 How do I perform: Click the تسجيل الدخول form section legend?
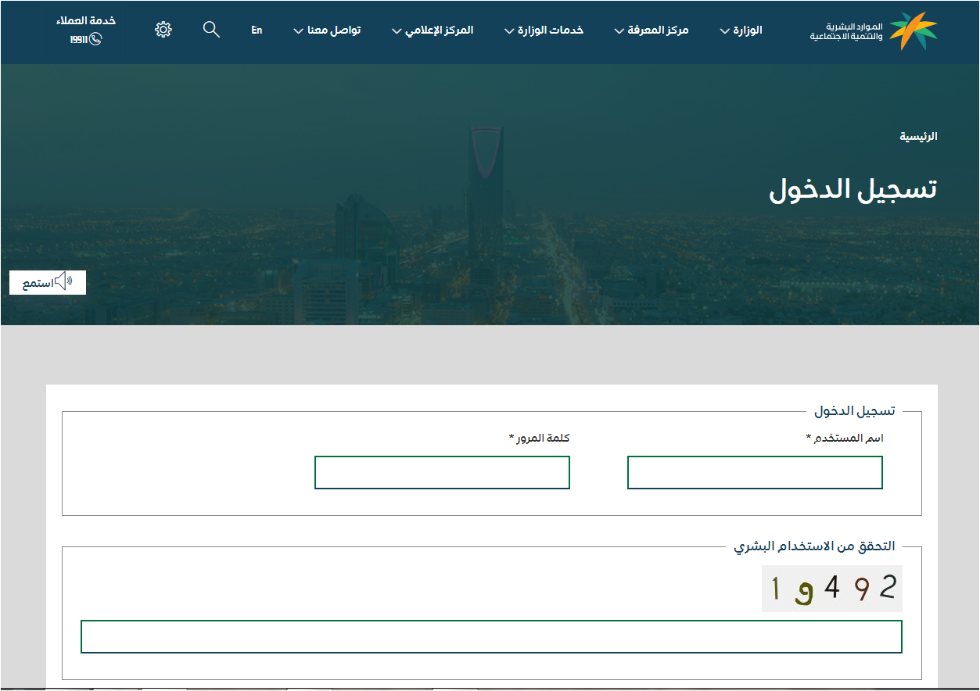pos(855,411)
